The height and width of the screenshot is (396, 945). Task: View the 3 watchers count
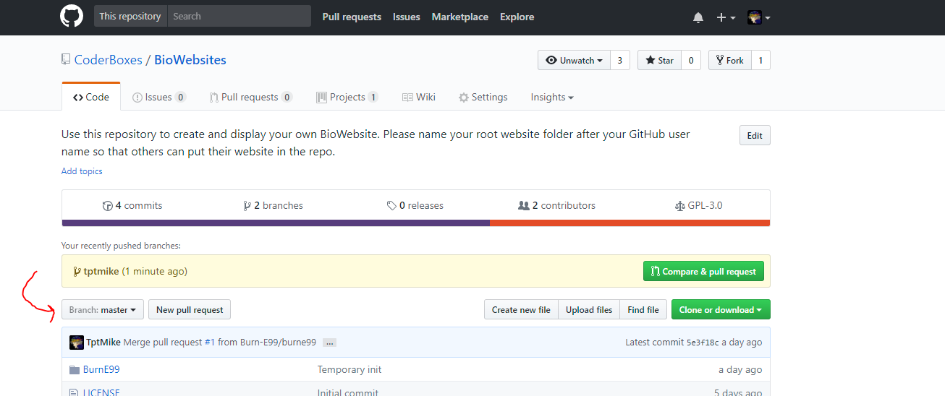click(620, 60)
